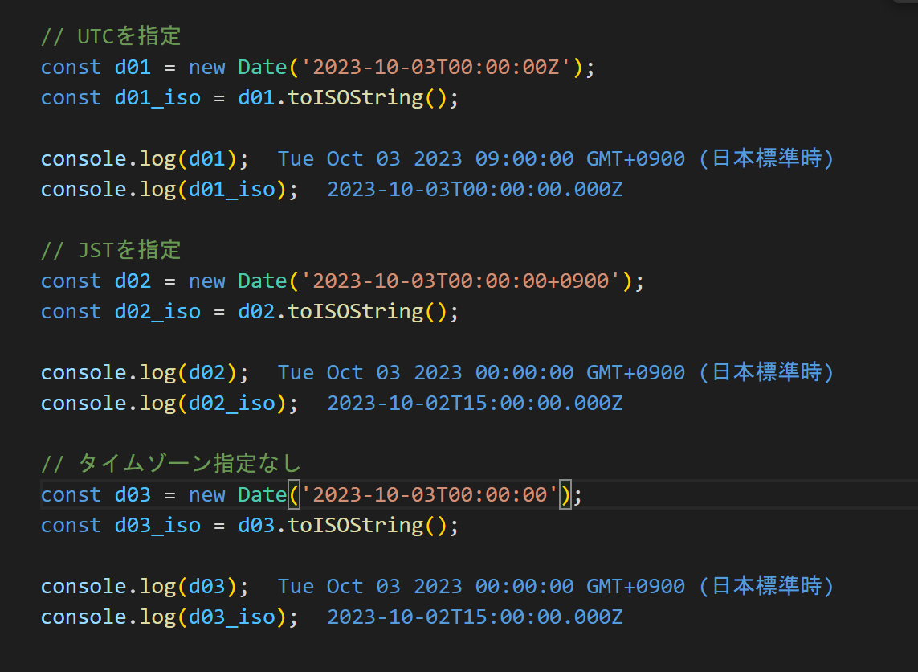Click the 2023-10-03T00:00:00.000Z inline output
The width and height of the screenshot is (918, 672).
[x=475, y=189]
